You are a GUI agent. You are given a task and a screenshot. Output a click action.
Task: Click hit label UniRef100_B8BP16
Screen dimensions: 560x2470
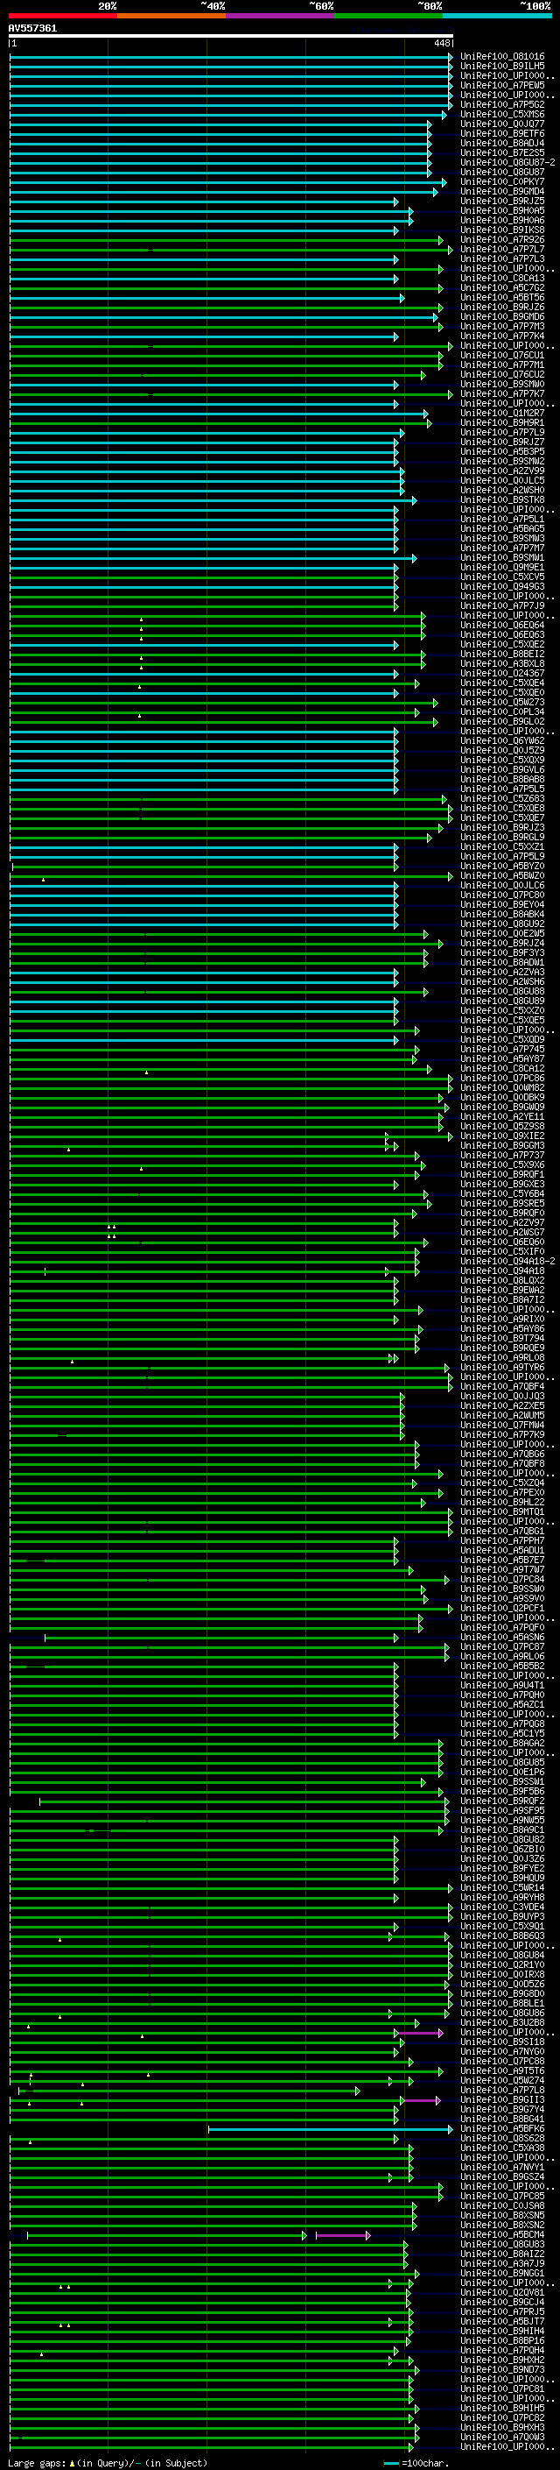click(x=502, y=2339)
